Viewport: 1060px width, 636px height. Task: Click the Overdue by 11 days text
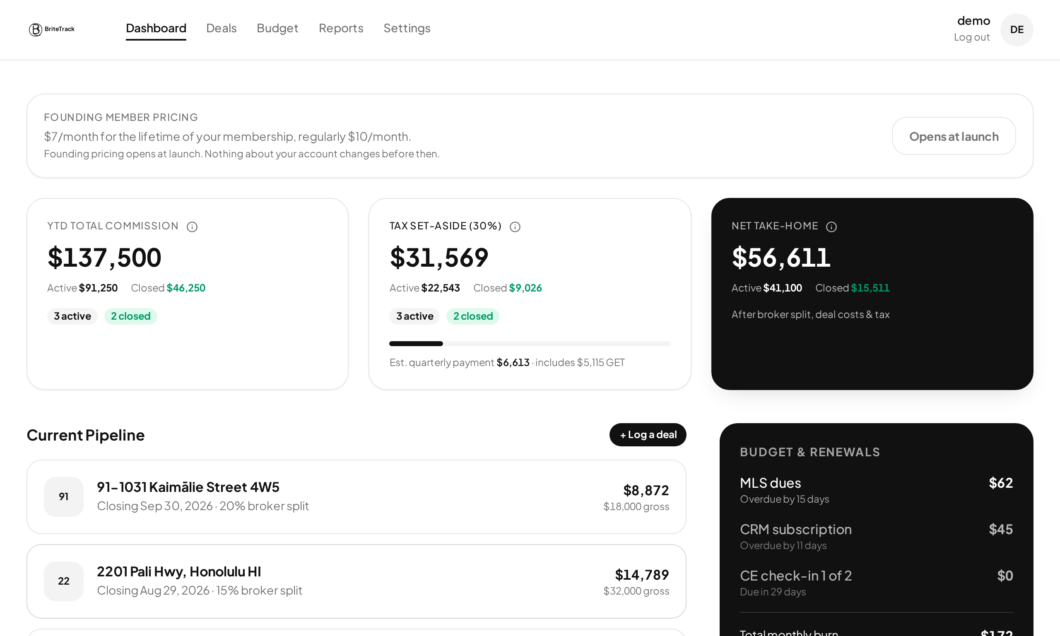(783, 546)
